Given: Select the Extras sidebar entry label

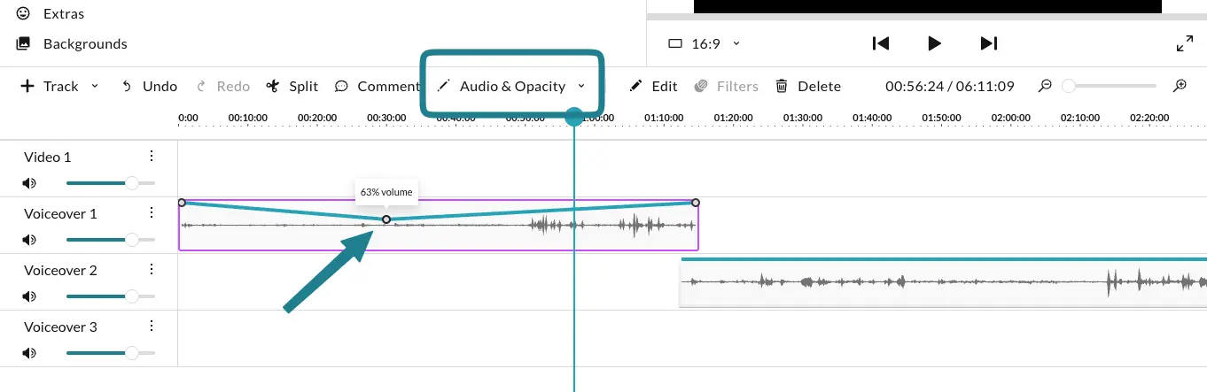Looking at the screenshot, I should (x=66, y=14).
